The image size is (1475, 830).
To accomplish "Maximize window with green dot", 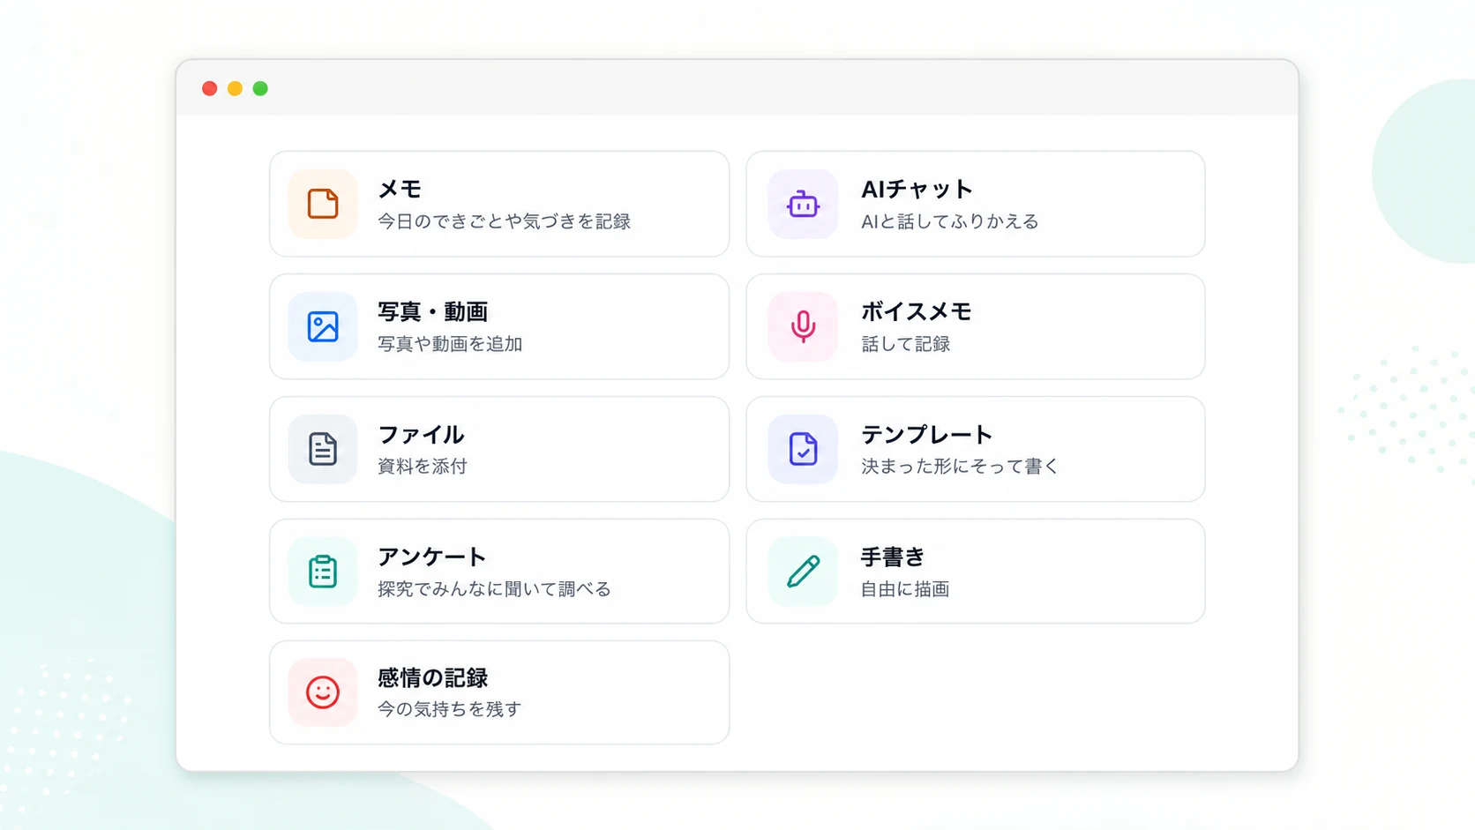I will tap(260, 88).
